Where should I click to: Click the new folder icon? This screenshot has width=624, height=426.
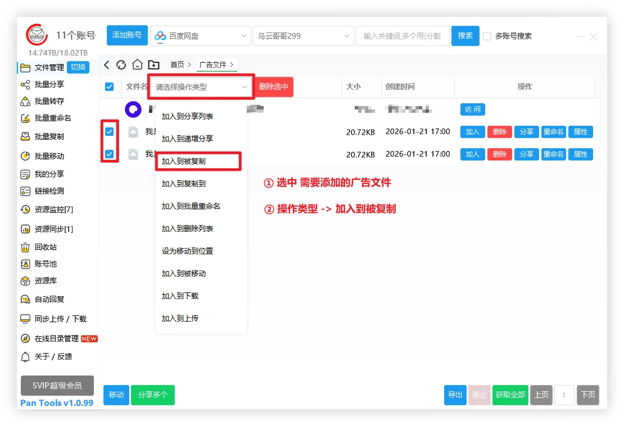[x=153, y=65]
